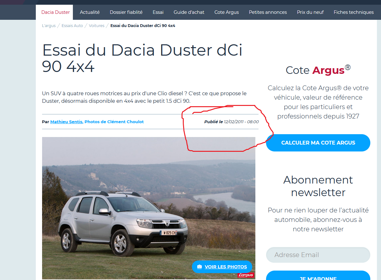The width and height of the screenshot is (381, 280).
Task: Open the Essais Auto breadcrumb link
Action: pos(72,25)
